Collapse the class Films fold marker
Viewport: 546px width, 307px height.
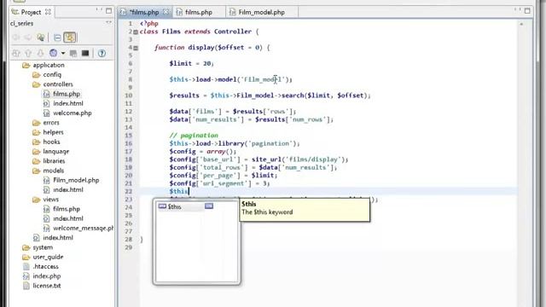(x=136, y=32)
